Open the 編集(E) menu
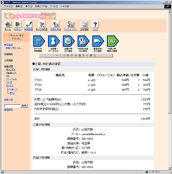The height and width of the screenshot is (174, 172). (19, 6)
